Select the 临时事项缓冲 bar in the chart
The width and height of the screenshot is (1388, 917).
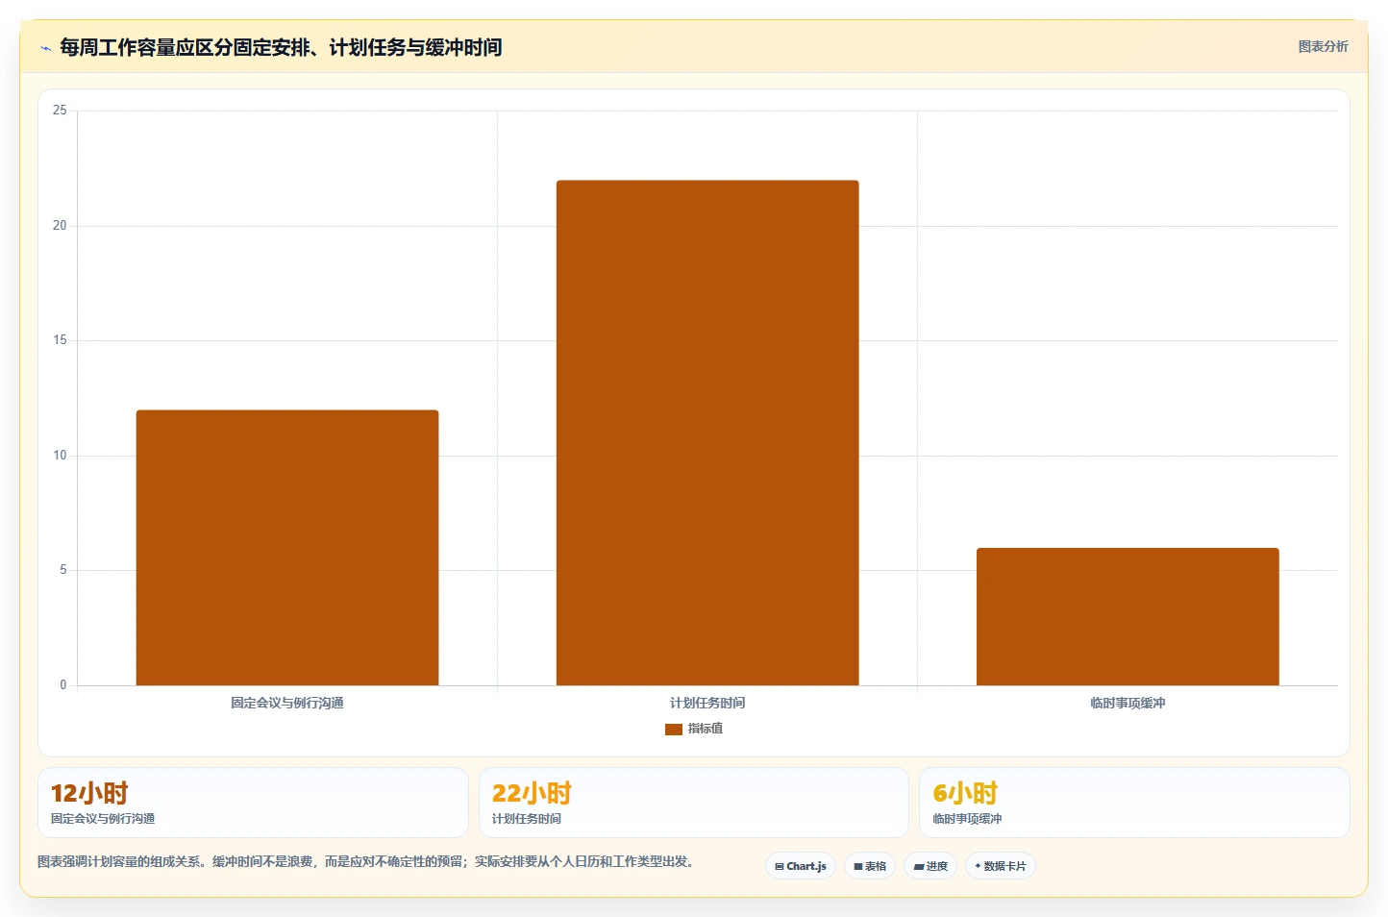[1128, 617]
